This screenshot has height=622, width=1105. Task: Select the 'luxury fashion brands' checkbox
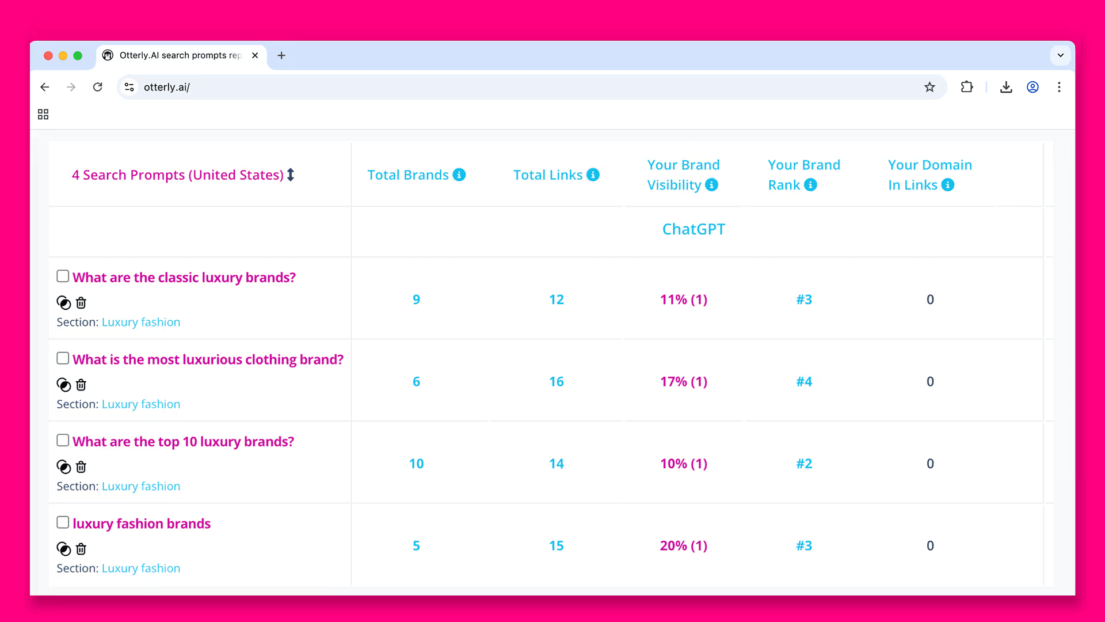[x=63, y=522]
